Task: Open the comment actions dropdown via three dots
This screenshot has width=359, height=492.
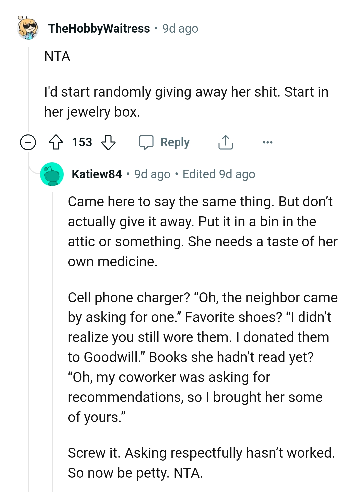Action: click(268, 142)
